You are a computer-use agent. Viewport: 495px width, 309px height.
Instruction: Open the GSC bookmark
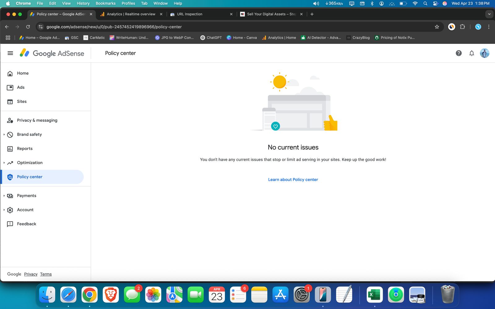pyautogui.click(x=71, y=38)
